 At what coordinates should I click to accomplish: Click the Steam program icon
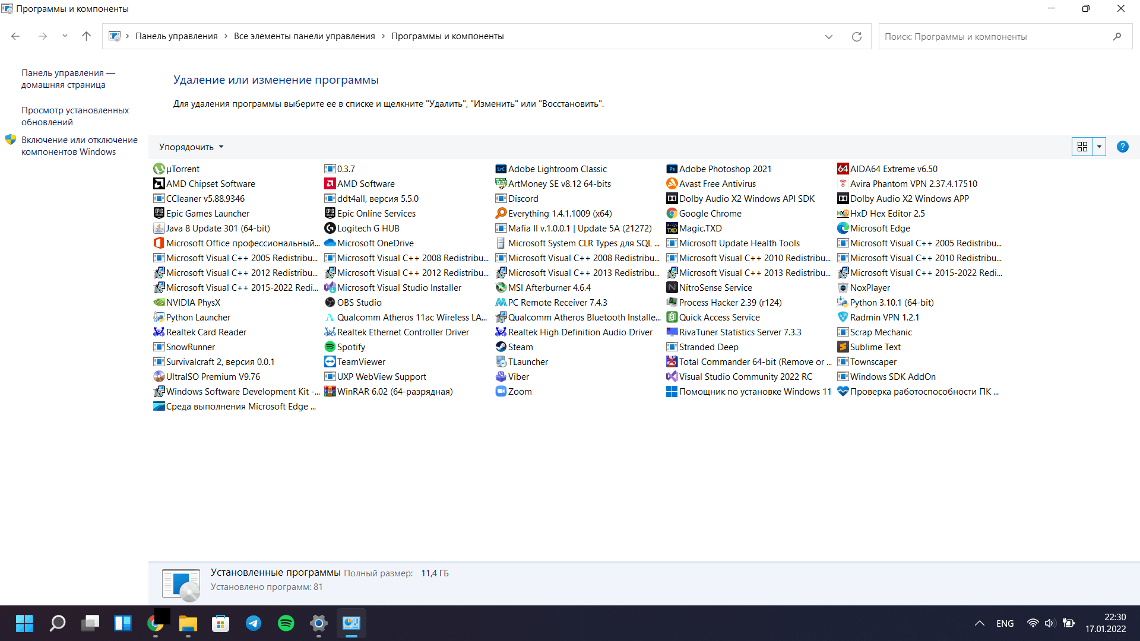click(501, 347)
